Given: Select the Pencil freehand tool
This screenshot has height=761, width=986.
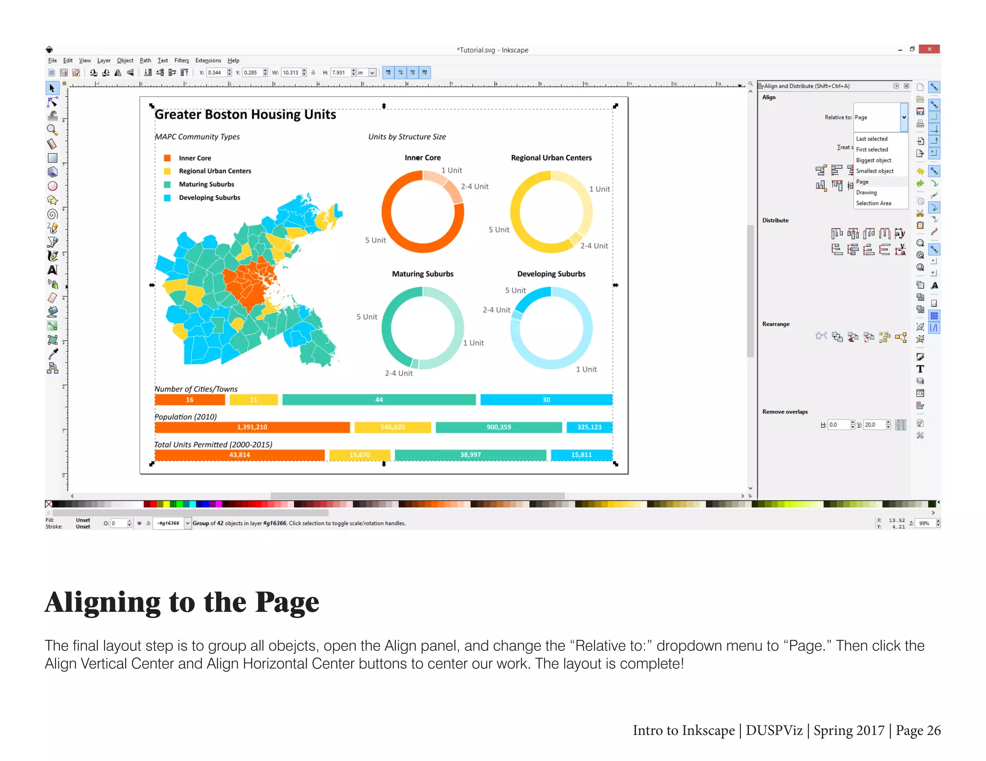Looking at the screenshot, I should pyautogui.click(x=52, y=228).
